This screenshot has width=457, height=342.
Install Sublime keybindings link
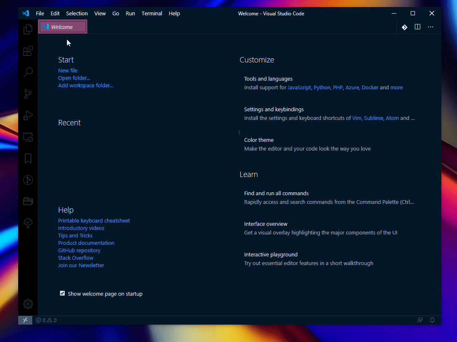pos(374,118)
